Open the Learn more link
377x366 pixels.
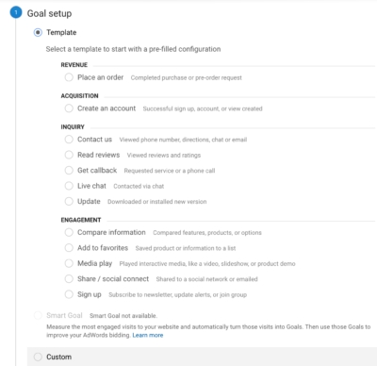coord(148,335)
